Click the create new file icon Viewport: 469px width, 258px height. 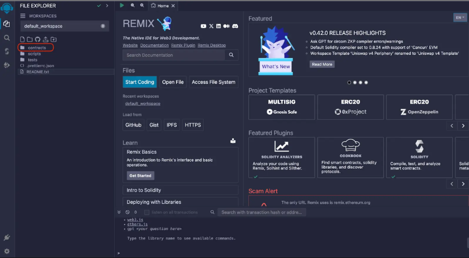(22, 39)
